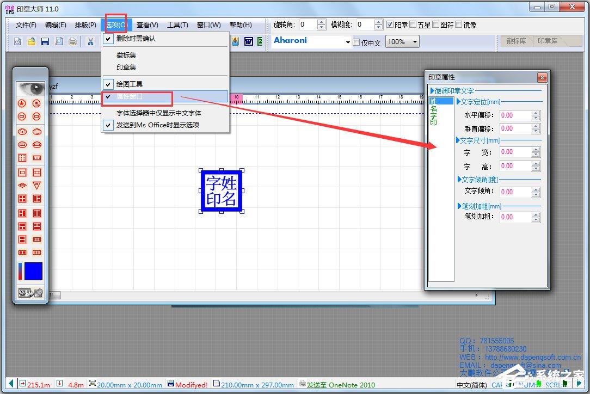The image size is (590, 394).
Task: Collapse the 文字定位[mm] group
Action: 458,102
